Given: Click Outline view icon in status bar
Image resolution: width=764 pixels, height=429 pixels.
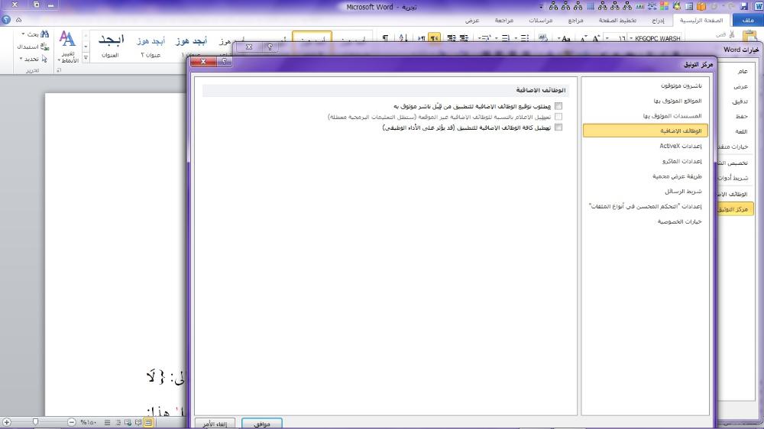Looking at the screenshot, I should [x=118, y=423].
